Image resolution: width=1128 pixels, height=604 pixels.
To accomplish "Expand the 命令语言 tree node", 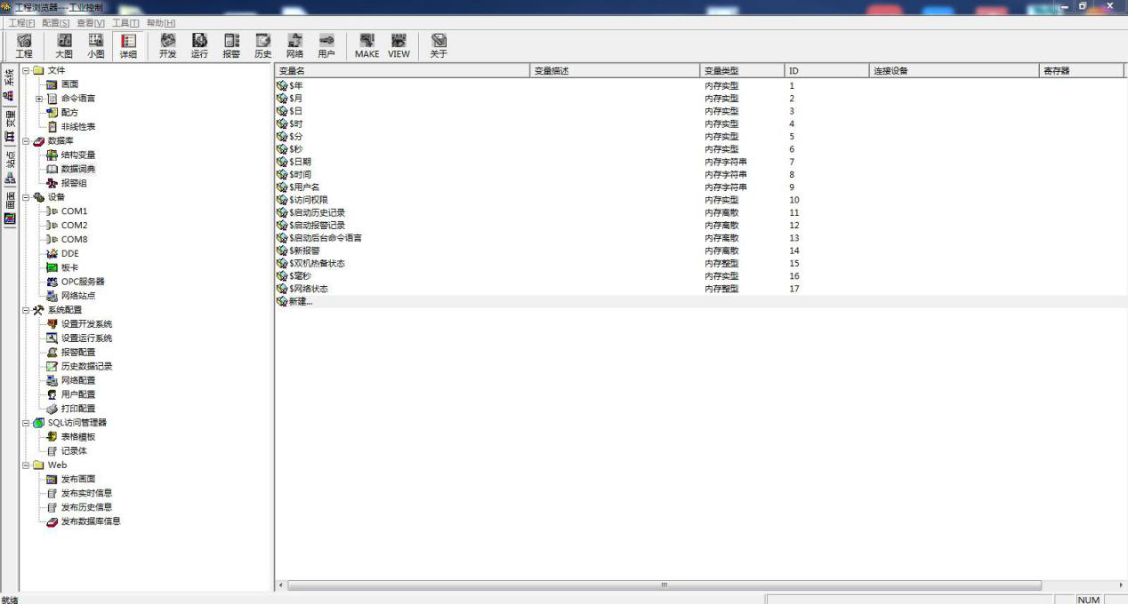I will click(39, 99).
